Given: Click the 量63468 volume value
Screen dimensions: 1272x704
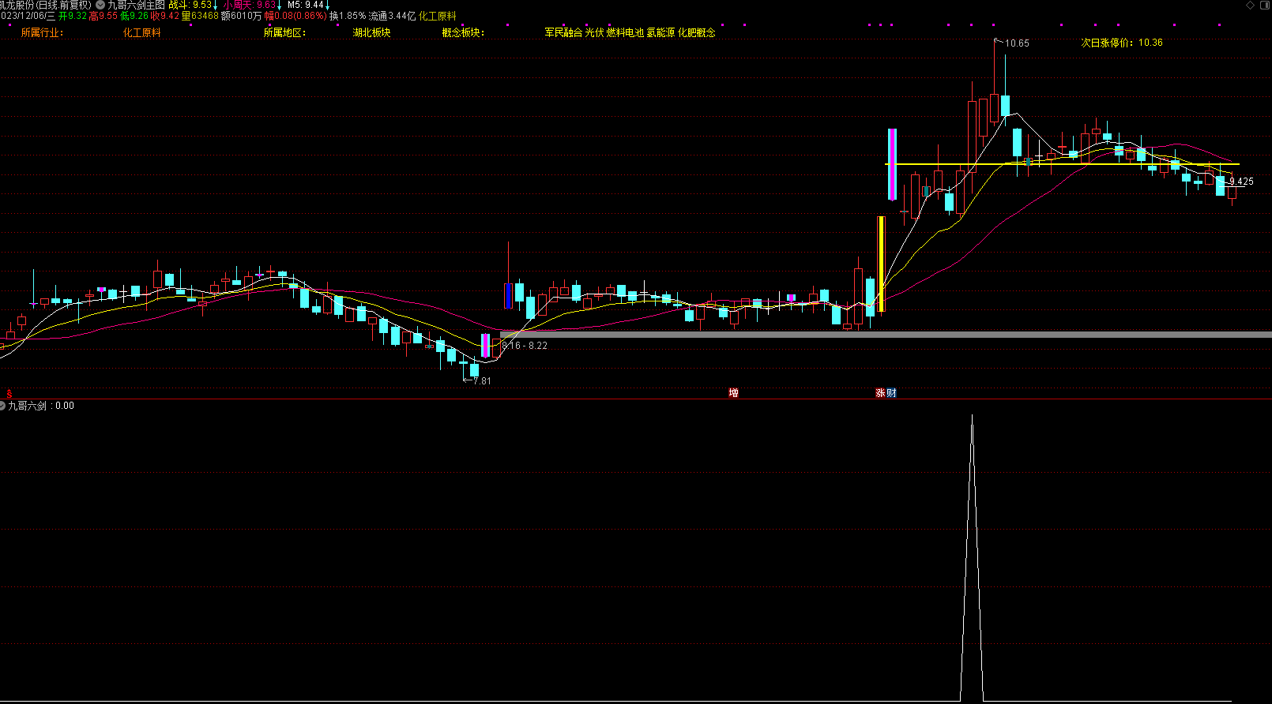Looking at the screenshot, I should pyautogui.click(x=200, y=16).
